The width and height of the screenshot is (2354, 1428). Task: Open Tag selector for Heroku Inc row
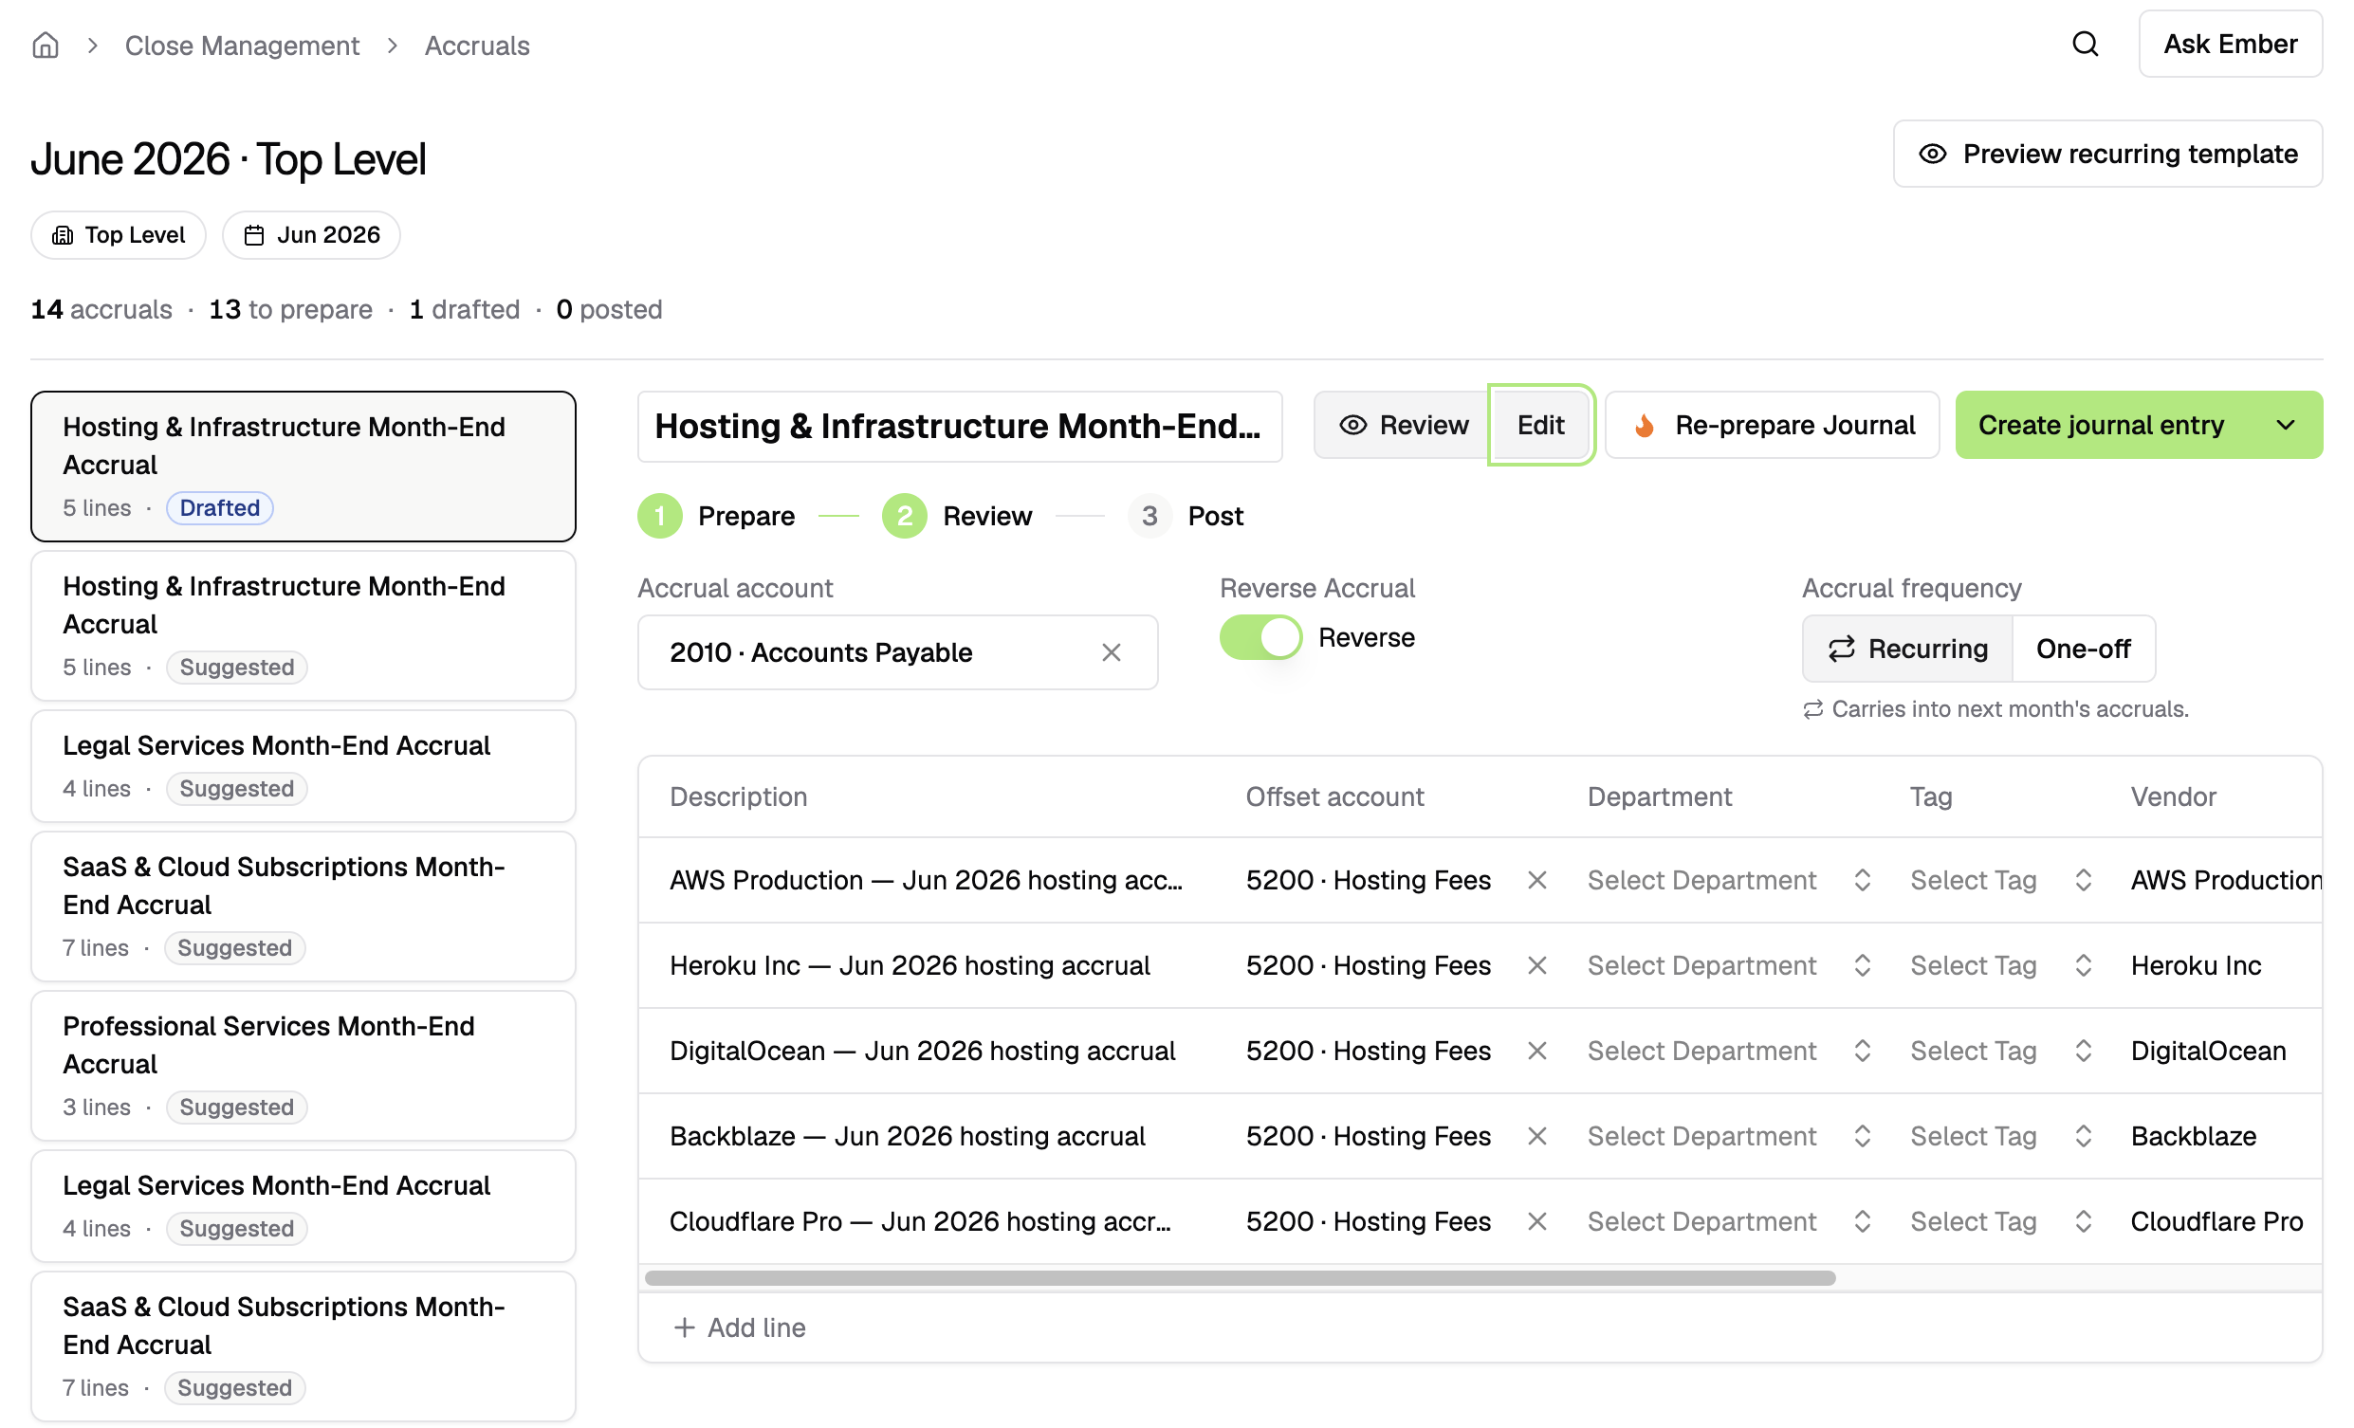(x=2002, y=965)
